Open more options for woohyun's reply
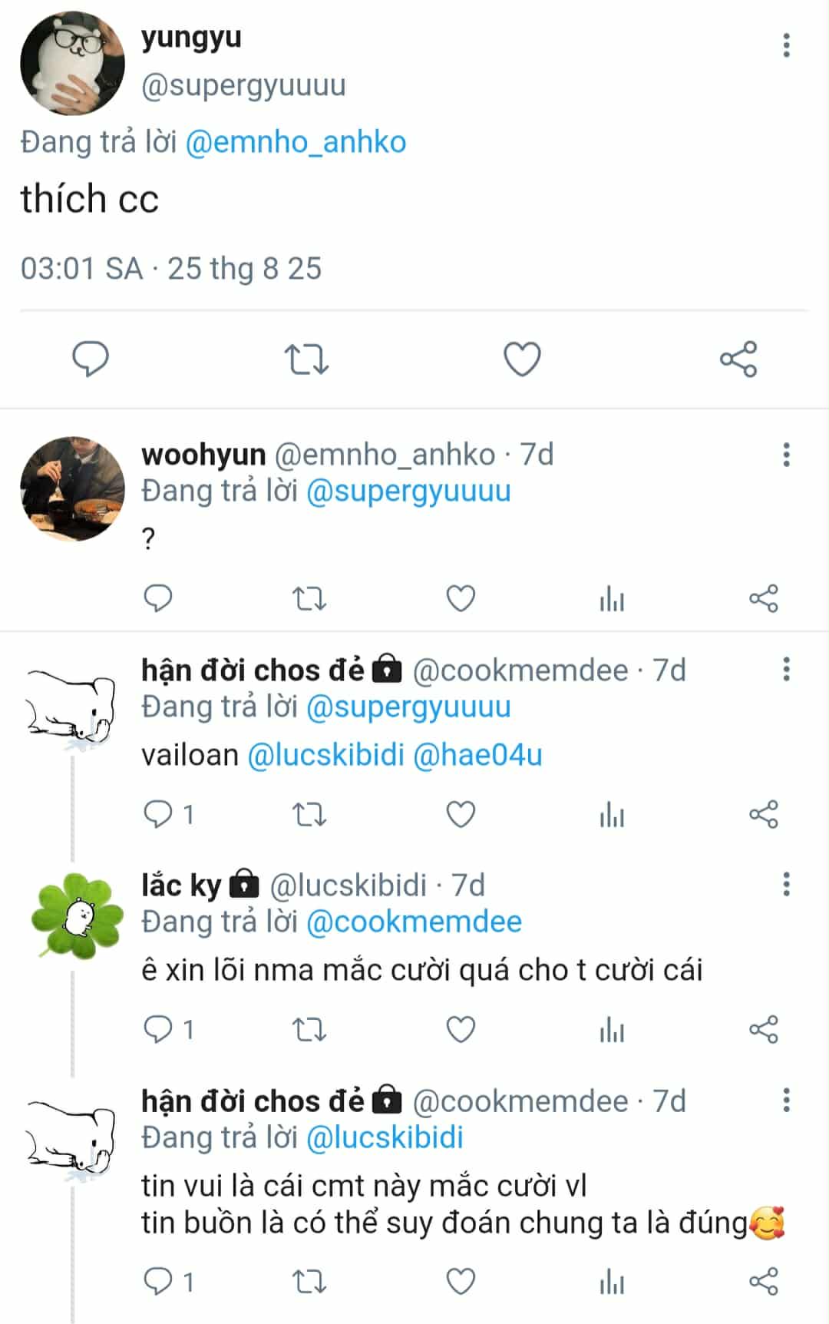Screen dimensions: 829x1324 (786, 455)
